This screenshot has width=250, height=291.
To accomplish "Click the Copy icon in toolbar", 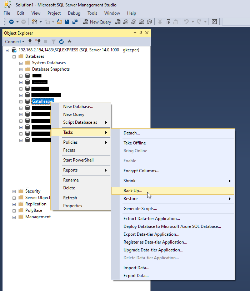I will 168,22.
